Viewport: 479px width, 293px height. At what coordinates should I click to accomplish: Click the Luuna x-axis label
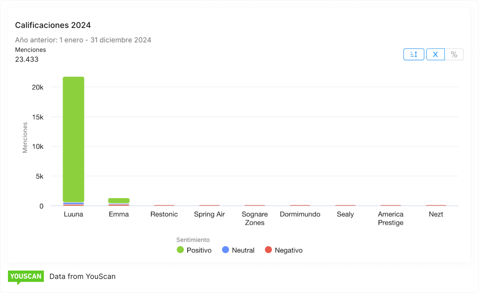click(73, 214)
